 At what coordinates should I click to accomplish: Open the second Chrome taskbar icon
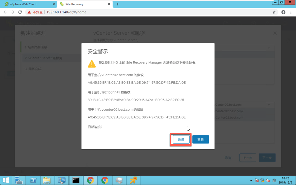point(105,180)
